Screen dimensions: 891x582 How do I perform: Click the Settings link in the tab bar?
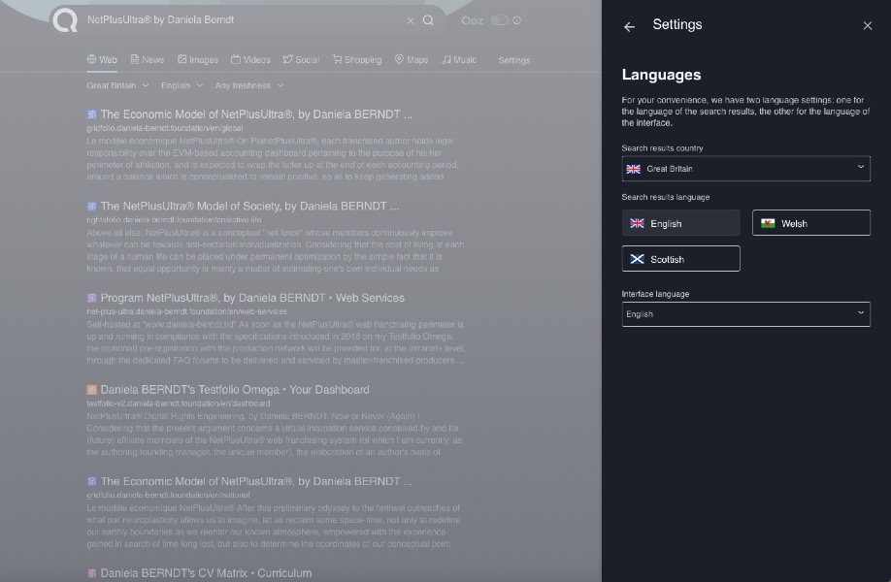514,60
